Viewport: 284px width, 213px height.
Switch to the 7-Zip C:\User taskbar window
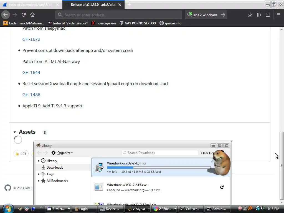click(x=191, y=209)
